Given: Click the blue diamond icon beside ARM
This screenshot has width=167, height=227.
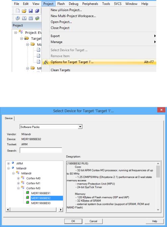Looking at the screenshot, I should [13, 163].
